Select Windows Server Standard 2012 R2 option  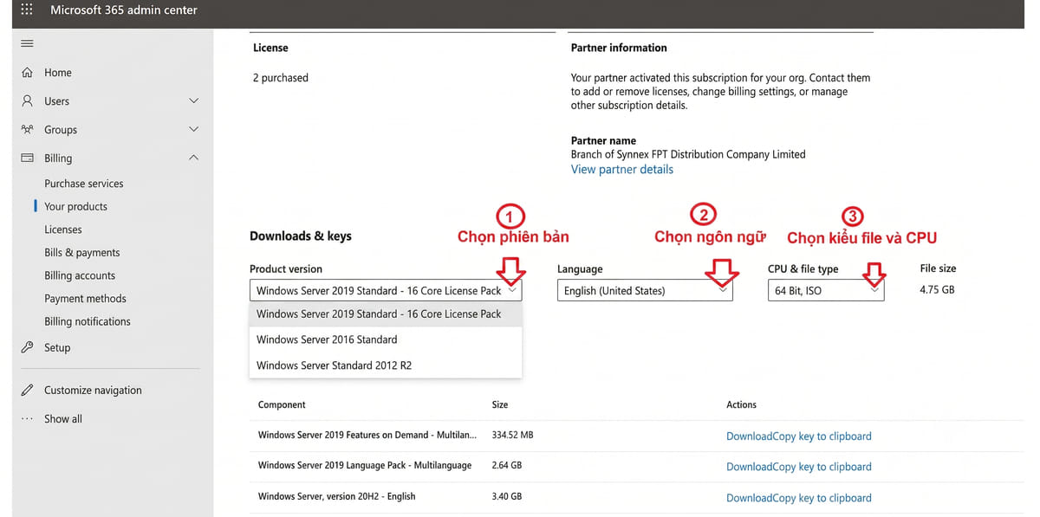(386, 365)
